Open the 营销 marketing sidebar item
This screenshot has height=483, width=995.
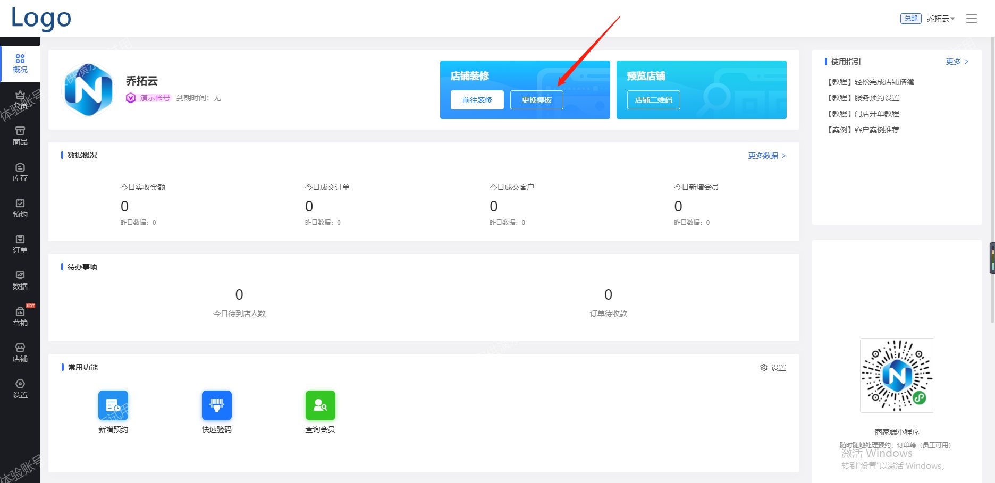click(x=20, y=317)
